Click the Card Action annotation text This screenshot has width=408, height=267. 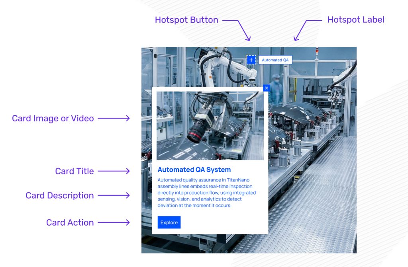tap(70, 222)
